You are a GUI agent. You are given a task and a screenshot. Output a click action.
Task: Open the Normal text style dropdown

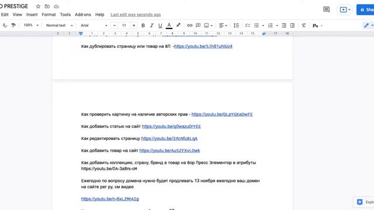(59, 26)
